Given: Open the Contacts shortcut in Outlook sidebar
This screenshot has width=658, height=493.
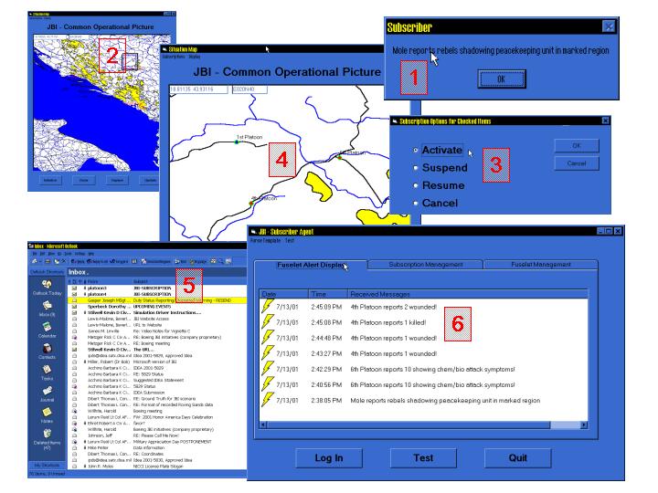Looking at the screenshot, I should point(47,351).
